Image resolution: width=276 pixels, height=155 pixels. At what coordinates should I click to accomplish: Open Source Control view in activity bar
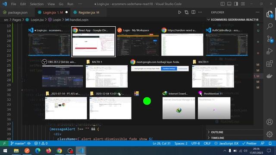point(270,39)
